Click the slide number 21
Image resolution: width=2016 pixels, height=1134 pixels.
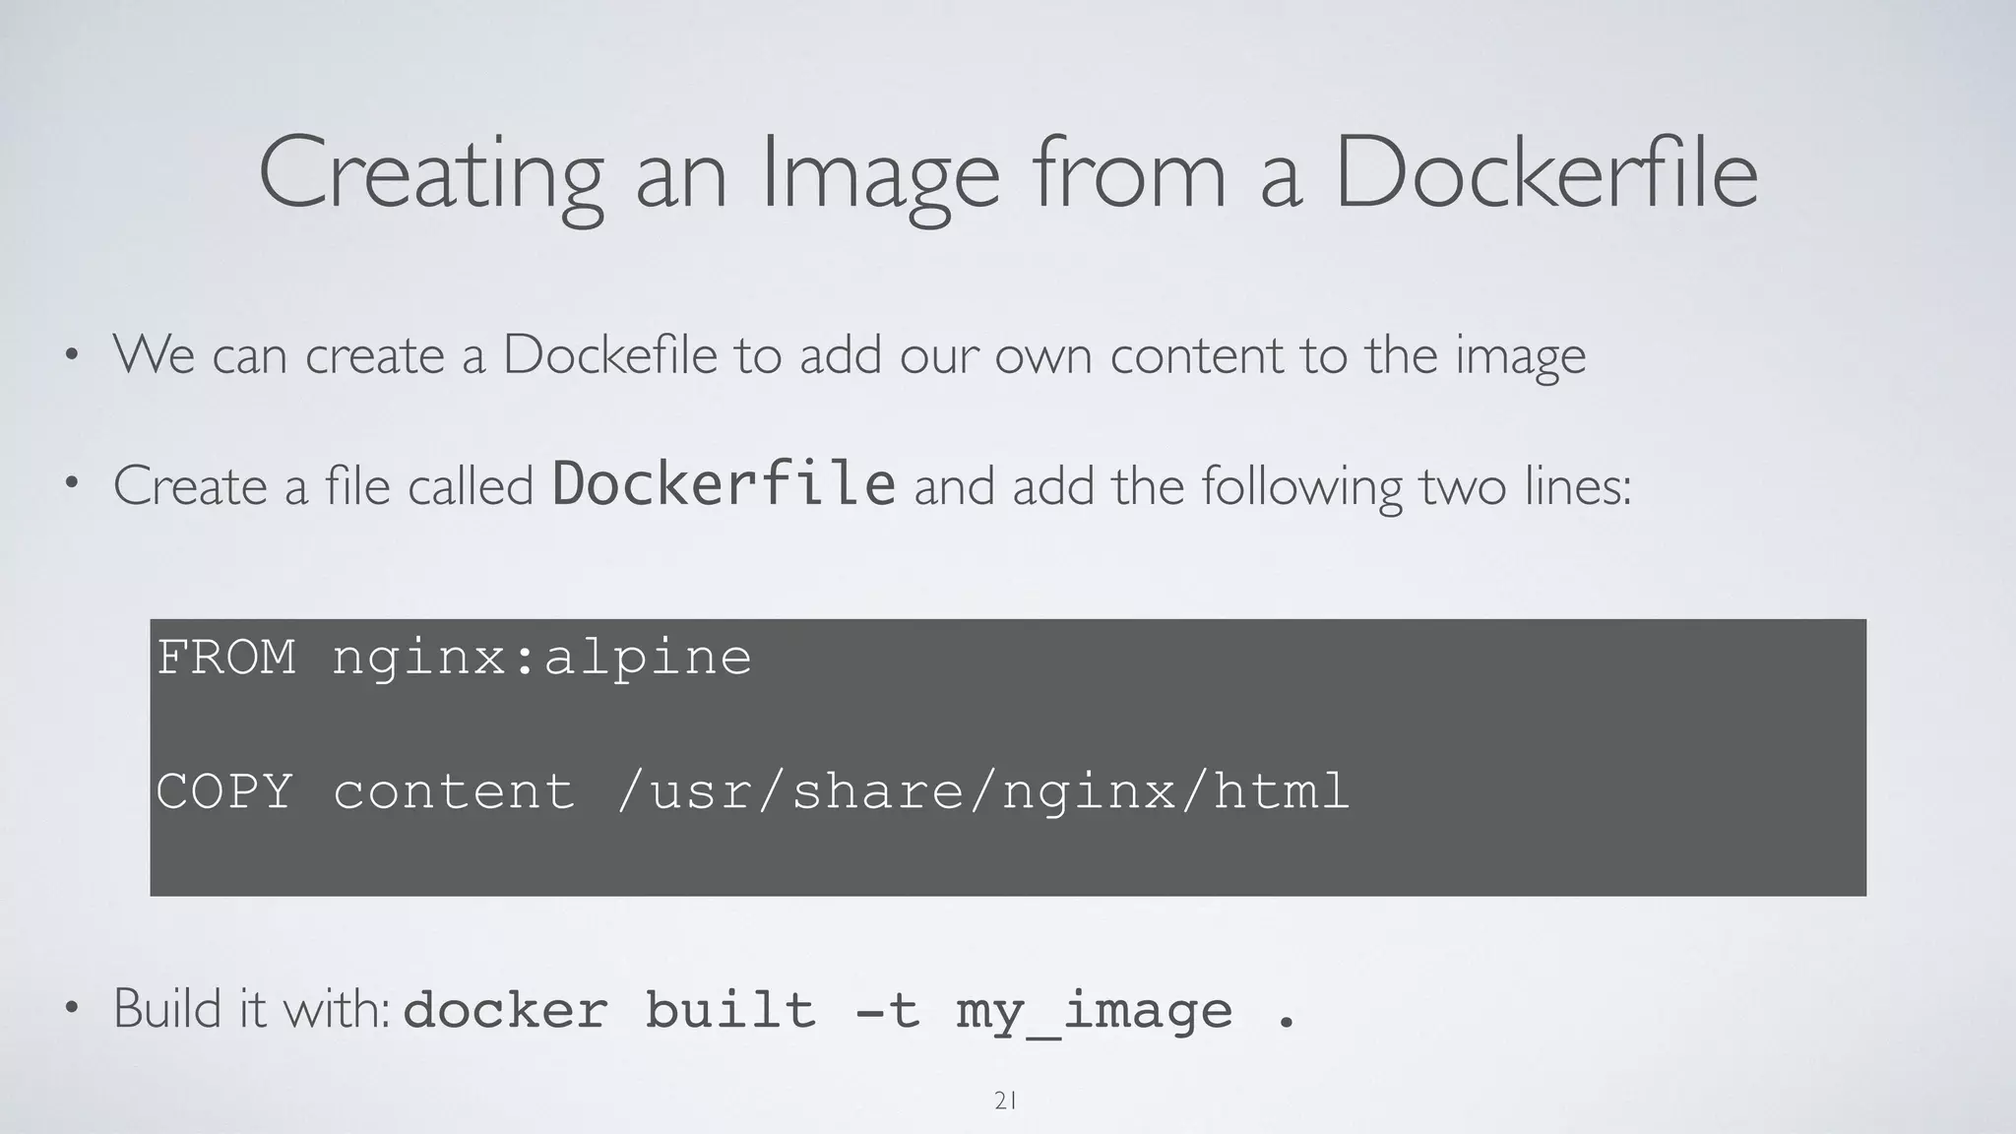tap(1005, 1102)
